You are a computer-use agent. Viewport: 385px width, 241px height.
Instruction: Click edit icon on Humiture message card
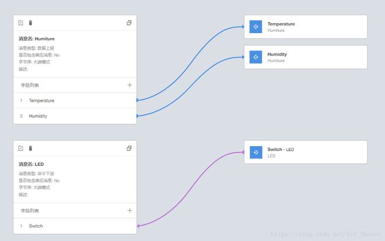point(21,23)
